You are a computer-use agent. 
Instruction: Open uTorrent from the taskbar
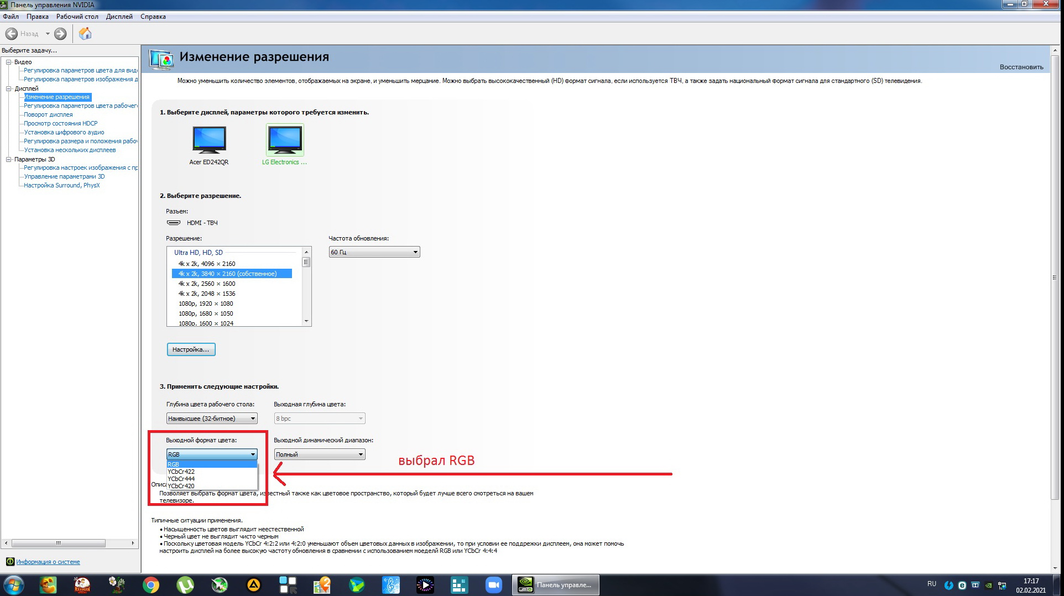tap(185, 584)
